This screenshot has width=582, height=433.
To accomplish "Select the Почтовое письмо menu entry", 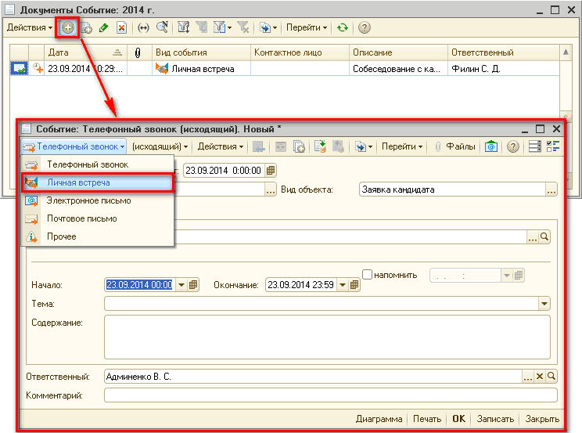I will [x=81, y=218].
